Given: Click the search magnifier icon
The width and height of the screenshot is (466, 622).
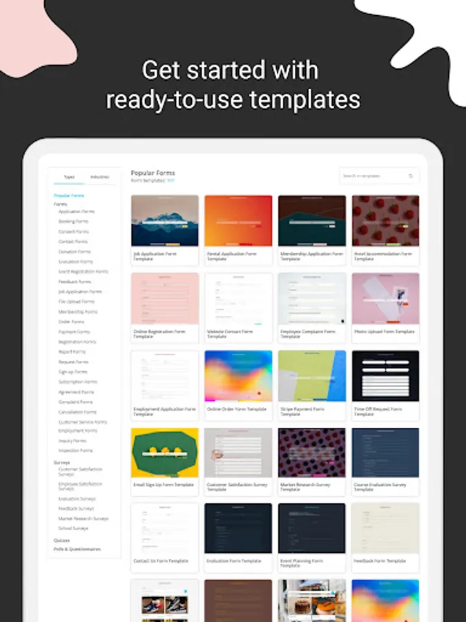Looking at the screenshot, I should [411, 176].
